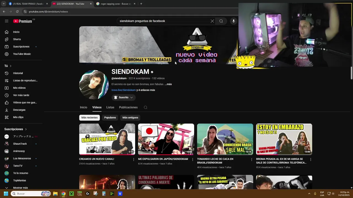
Task: Go back in browser history
Action: 4,12
